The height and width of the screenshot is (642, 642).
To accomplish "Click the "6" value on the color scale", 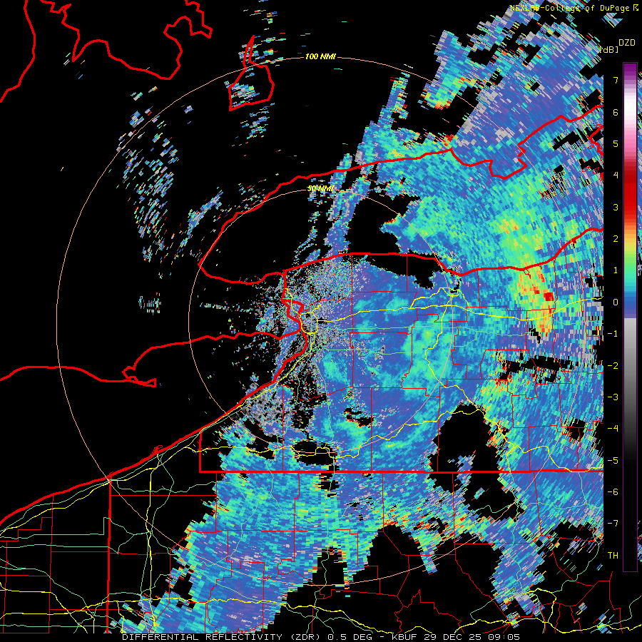I will click(616, 112).
